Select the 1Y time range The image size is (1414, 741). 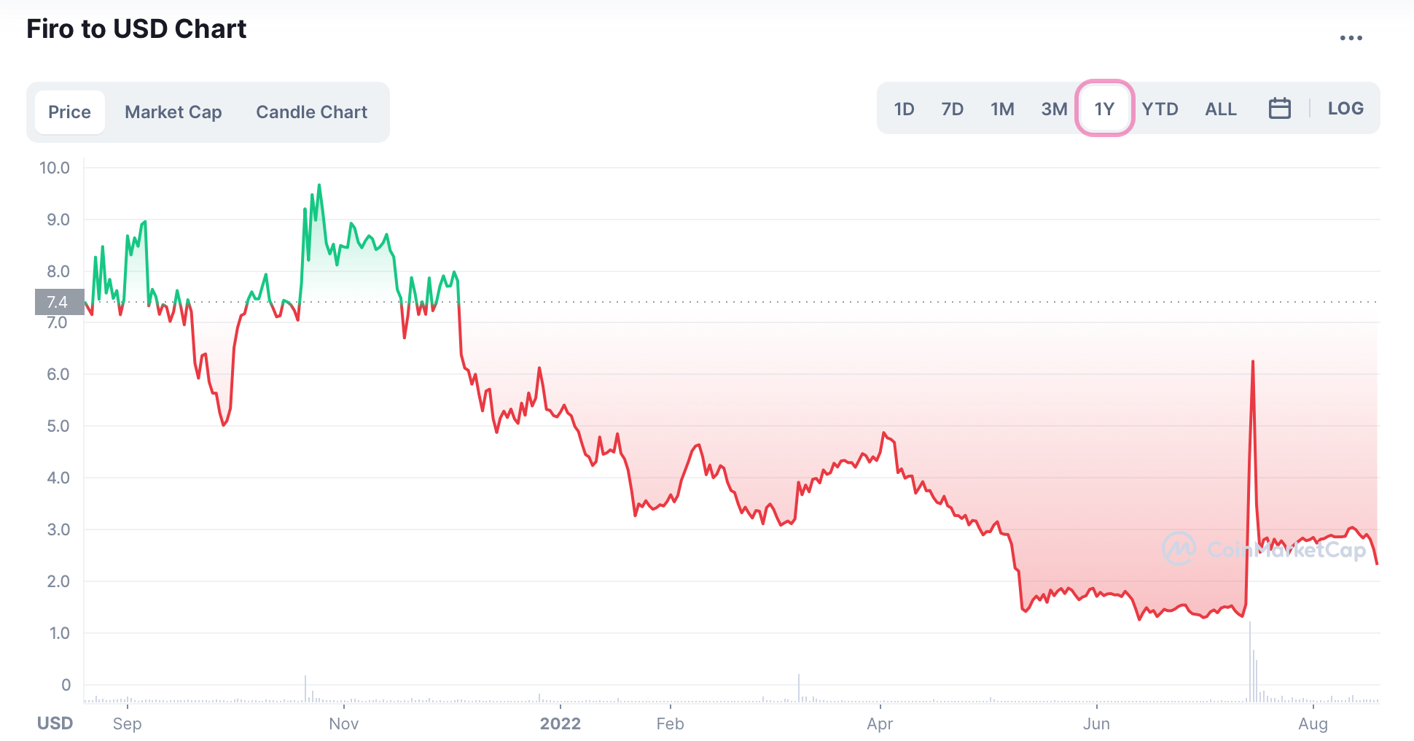point(1104,109)
